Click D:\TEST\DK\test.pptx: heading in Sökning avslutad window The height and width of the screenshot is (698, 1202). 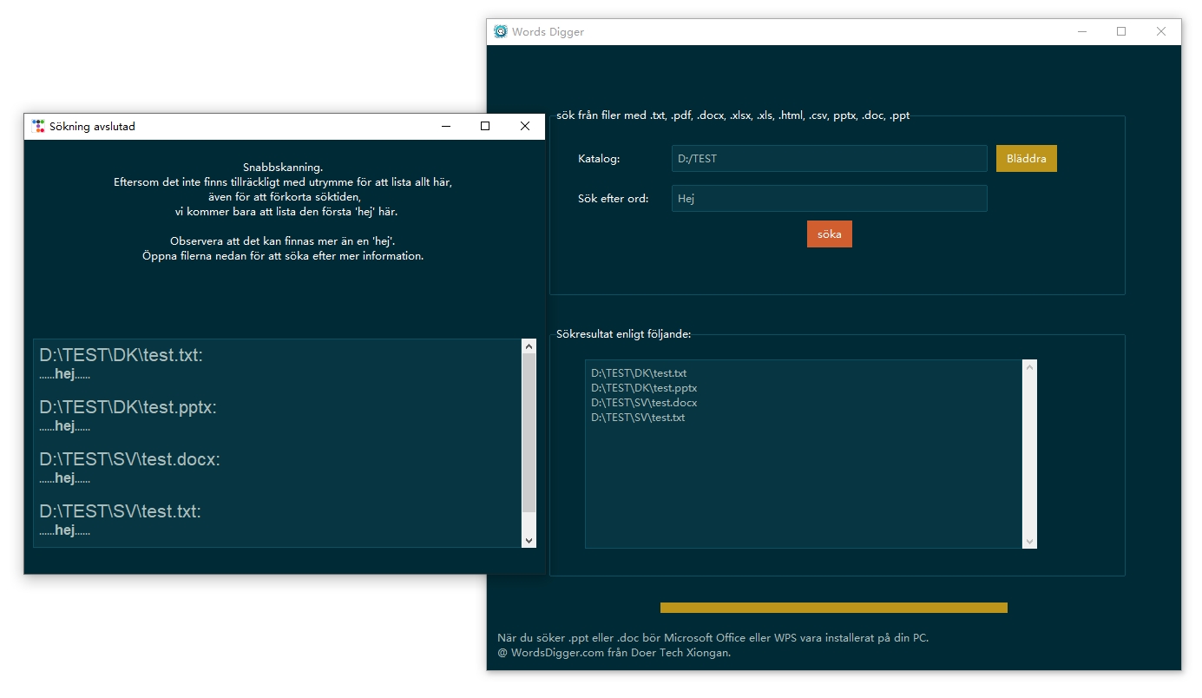coord(128,407)
